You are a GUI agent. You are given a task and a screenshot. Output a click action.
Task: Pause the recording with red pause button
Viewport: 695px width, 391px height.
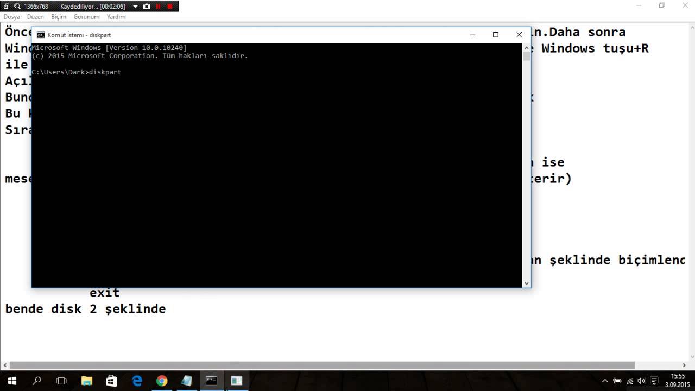pos(159,7)
